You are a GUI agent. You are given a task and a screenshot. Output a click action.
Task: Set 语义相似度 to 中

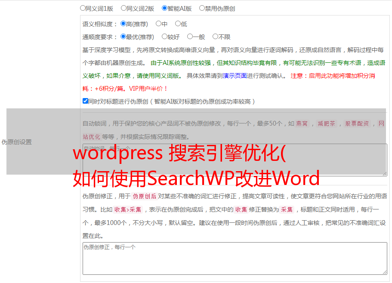[x=158, y=24]
